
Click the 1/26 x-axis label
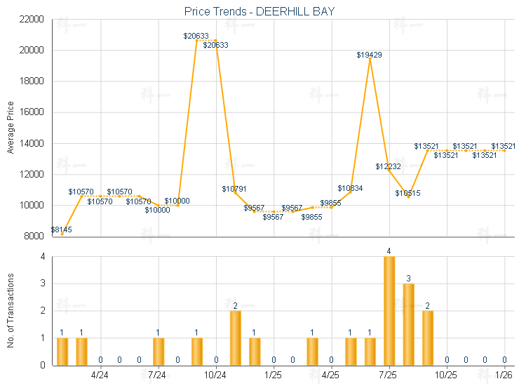pyautogui.click(x=504, y=375)
